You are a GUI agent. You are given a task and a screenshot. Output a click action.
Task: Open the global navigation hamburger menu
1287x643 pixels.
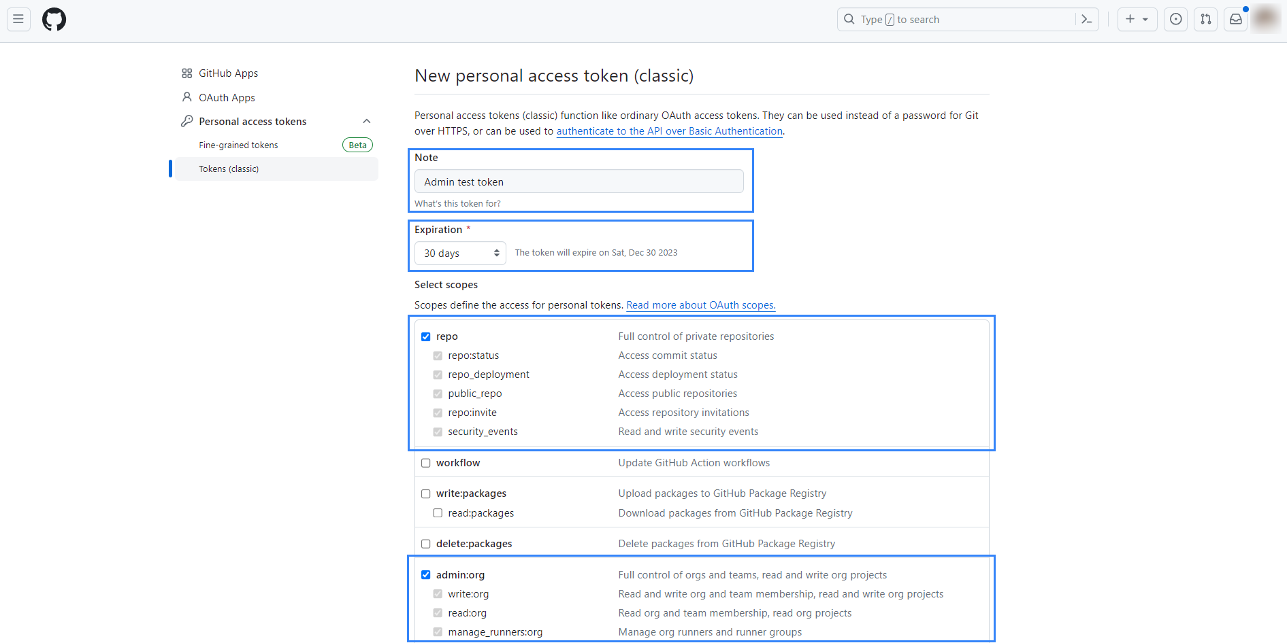(18, 19)
